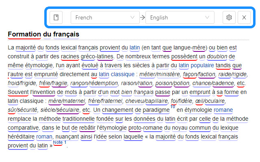Viewport: 260px width, 162px height.
Task: Follow the 'latin populaire' link
Action: 196,66
